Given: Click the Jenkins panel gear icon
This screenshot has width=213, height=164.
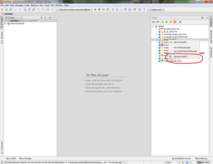Looking at the screenshot, I should tap(202, 18).
